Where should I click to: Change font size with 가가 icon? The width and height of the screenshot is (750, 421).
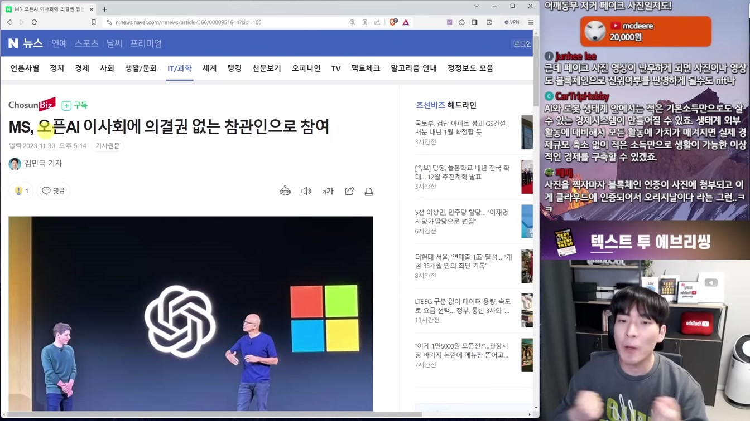[x=328, y=191]
